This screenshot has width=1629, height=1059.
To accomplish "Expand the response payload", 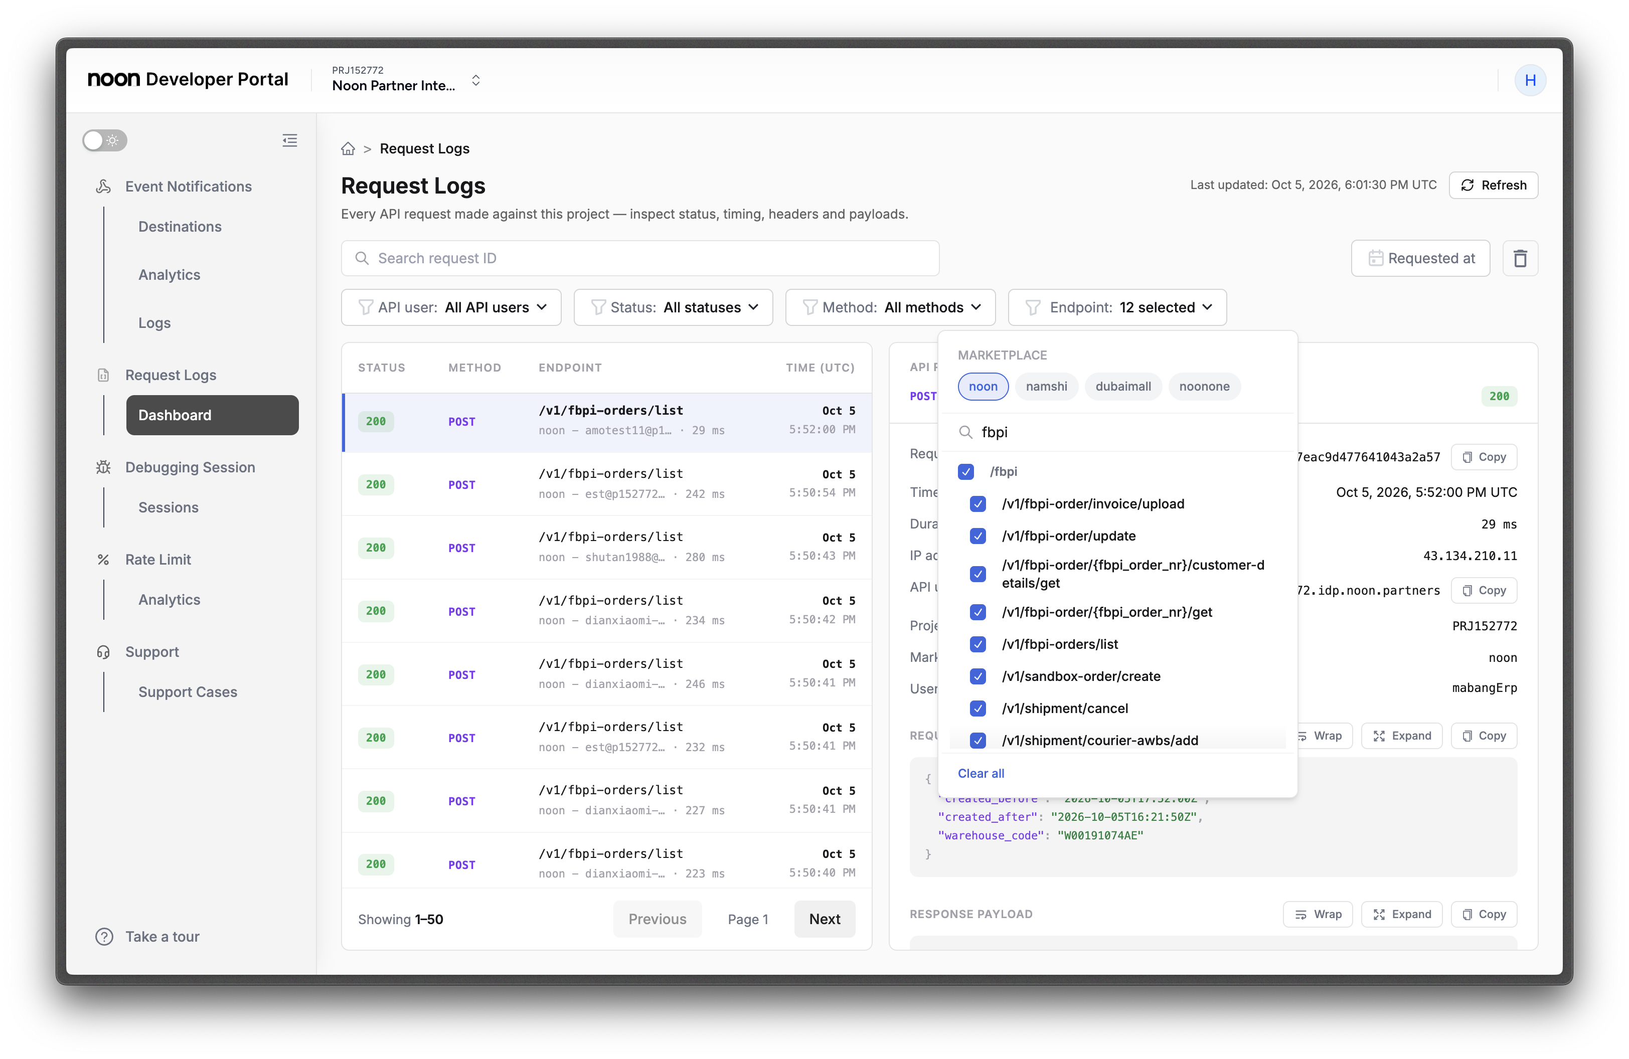I will [x=1401, y=914].
